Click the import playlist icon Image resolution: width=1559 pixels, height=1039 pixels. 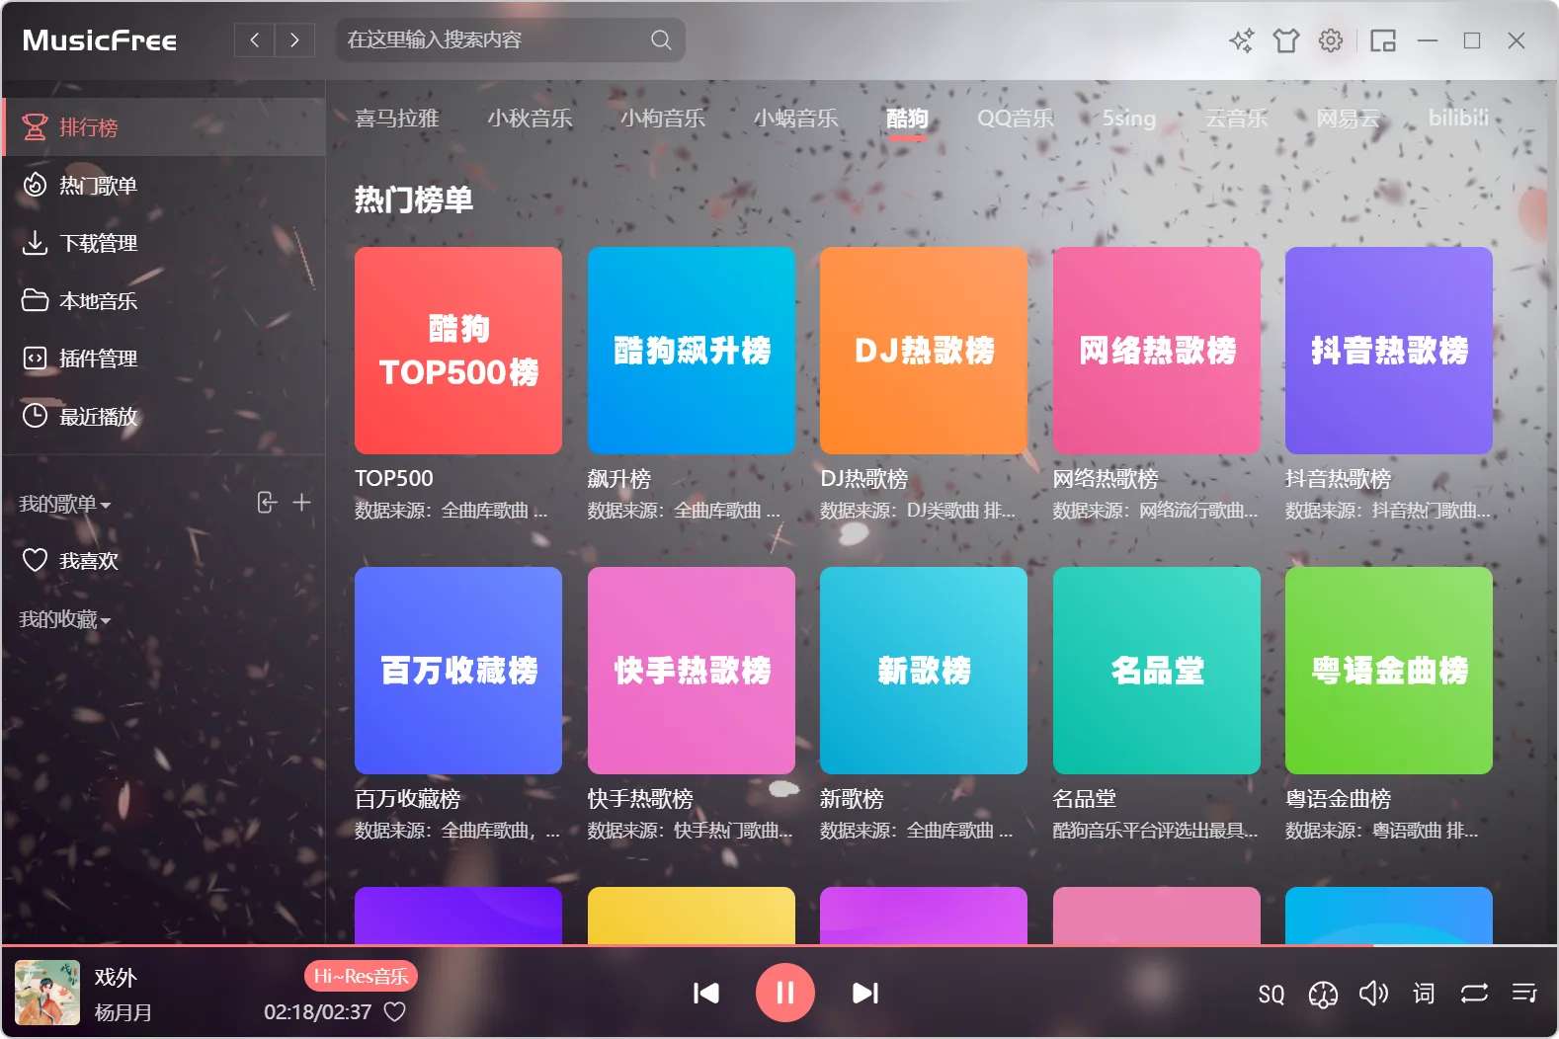(267, 503)
